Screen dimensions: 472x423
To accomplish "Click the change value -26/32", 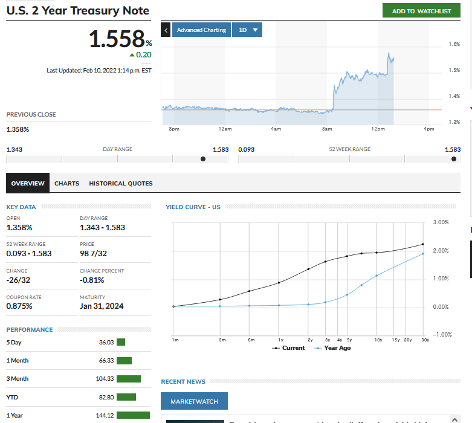I will coord(18,280).
